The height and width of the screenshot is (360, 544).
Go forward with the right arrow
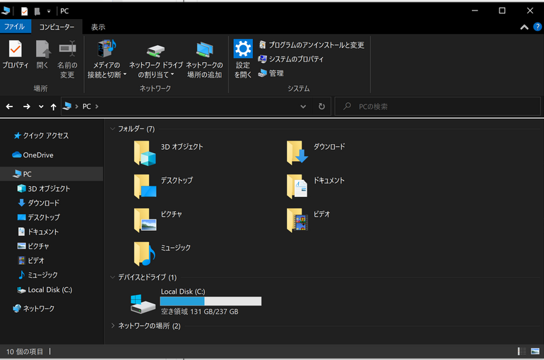[26, 107]
